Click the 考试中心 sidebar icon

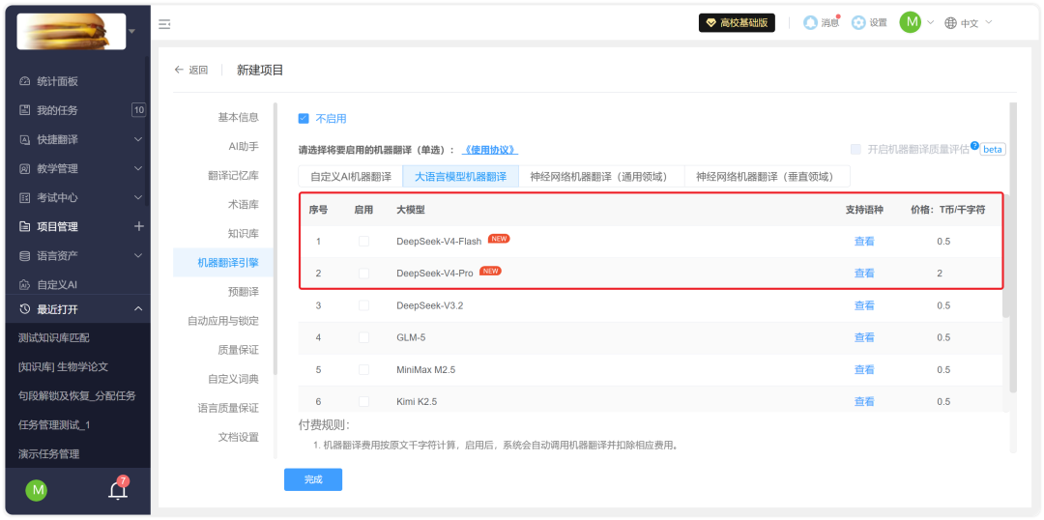click(x=24, y=198)
